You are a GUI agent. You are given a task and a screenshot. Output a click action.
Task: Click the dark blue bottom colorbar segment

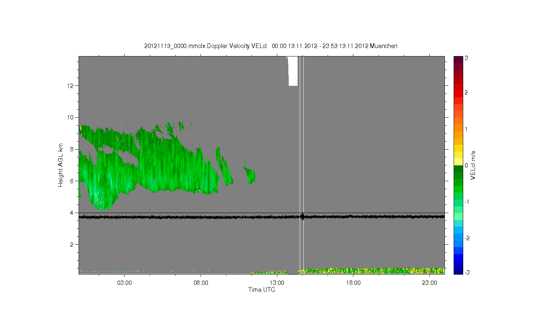(458, 271)
